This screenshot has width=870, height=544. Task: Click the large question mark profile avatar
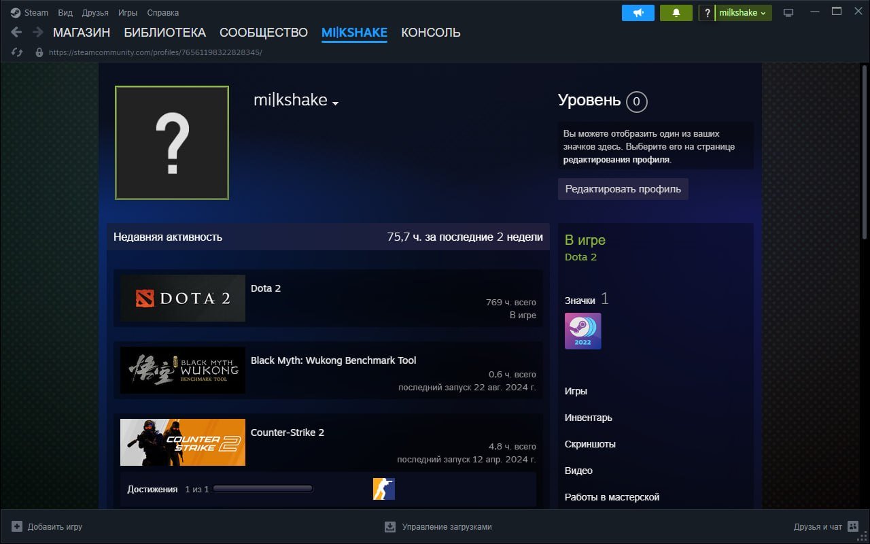point(172,143)
